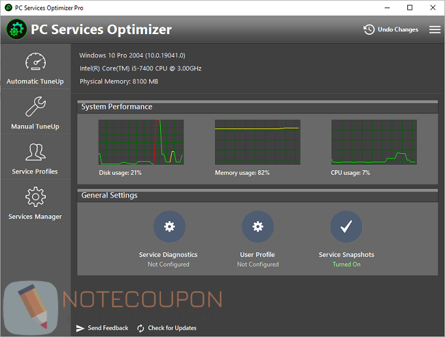The height and width of the screenshot is (337, 445).
Task: Select the Services Manager label
Action: 35,217
